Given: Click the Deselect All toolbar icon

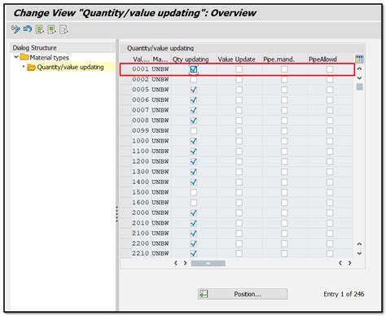Looking at the screenshot, I should click(64, 29).
